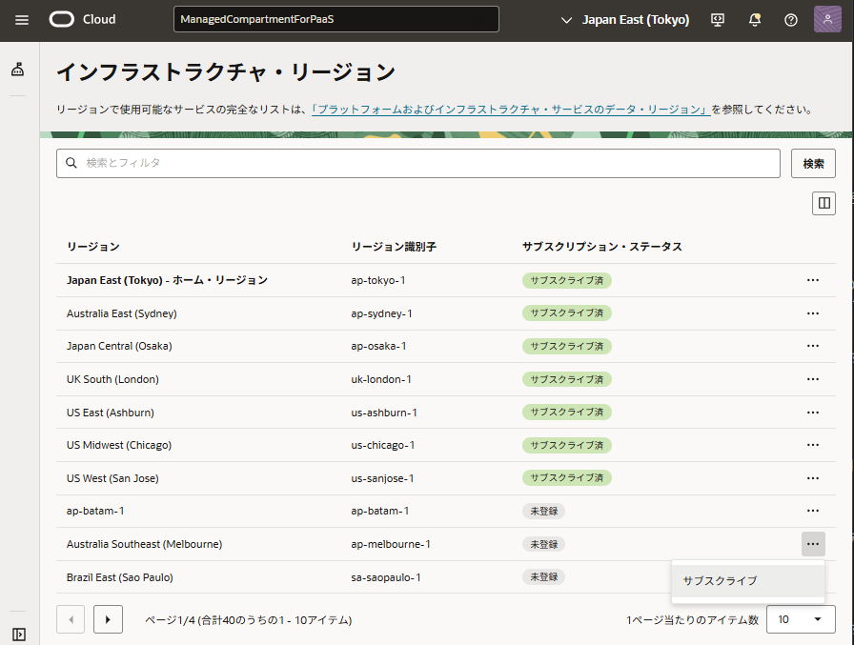Open the hamburger navigation menu
The height and width of the screenshot is (645, 854).
[22, 20]
